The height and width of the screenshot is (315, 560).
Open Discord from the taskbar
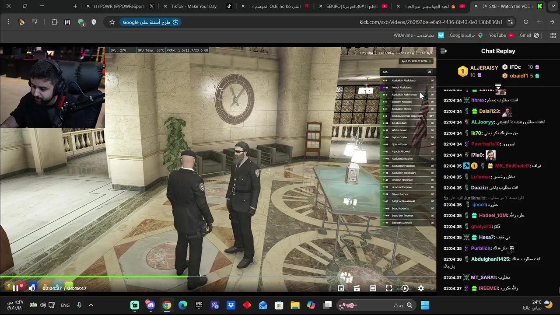point(151,305)
